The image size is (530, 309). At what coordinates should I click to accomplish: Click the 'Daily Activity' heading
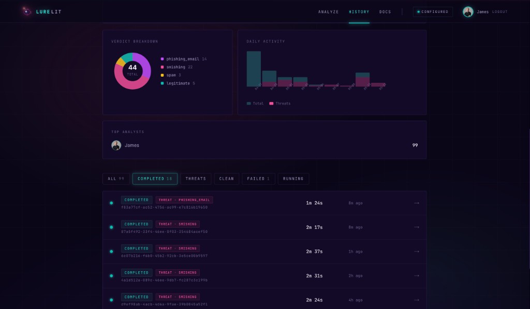click(266, 41)
